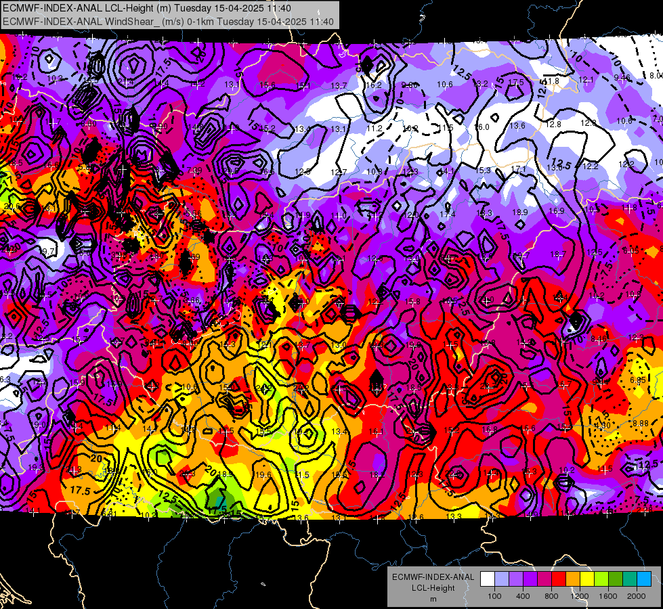Click the grid value 18.9 on the map
The height and width of the screenshot is (609, 663).
(x=520, y=212)
